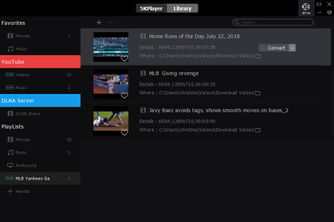Maximize the 5KPlayer window
The height and width of the screenshot is (222, 334).
319,4
